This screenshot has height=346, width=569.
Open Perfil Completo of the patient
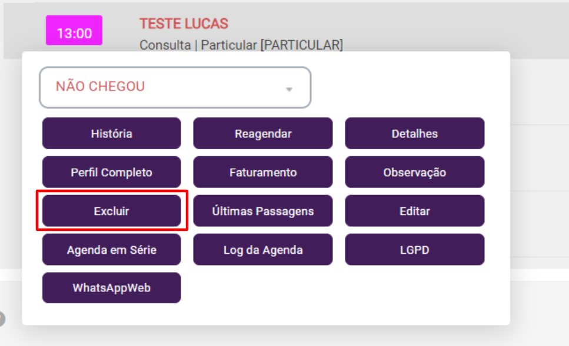coord(112,172)
